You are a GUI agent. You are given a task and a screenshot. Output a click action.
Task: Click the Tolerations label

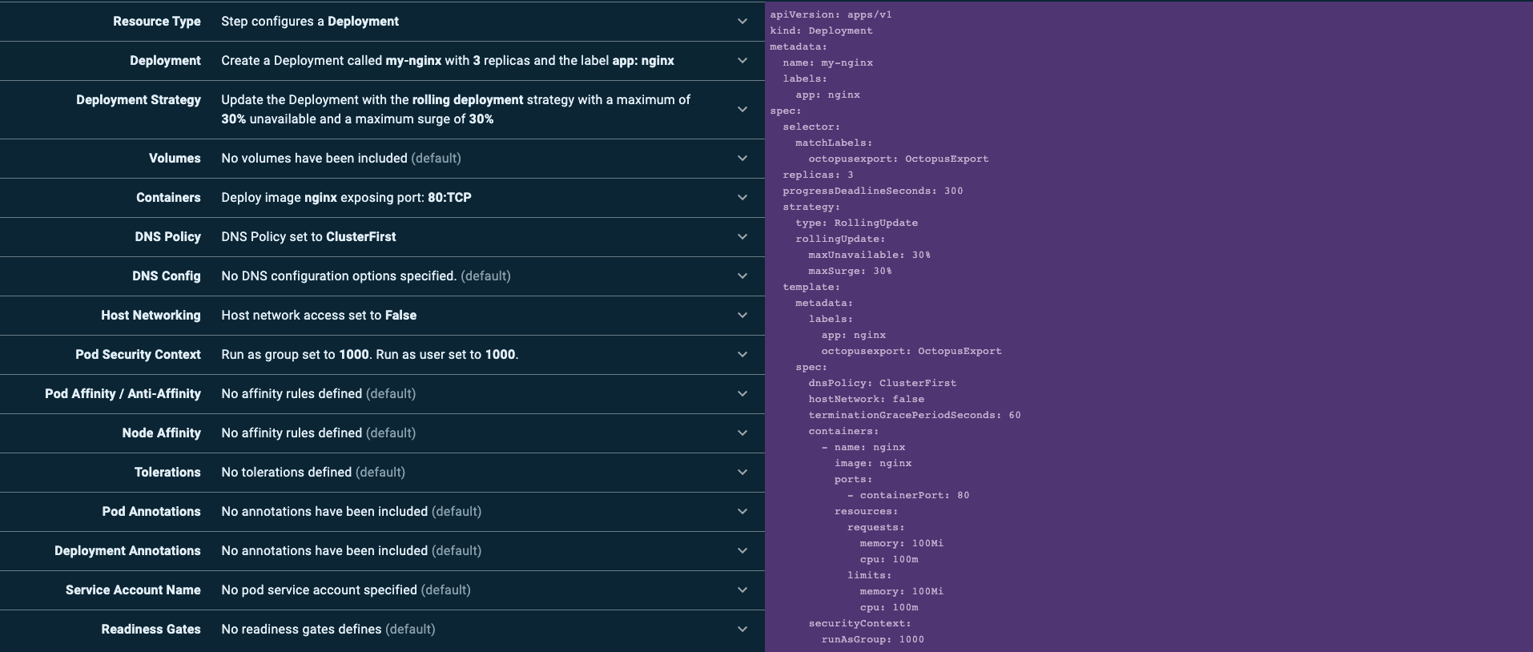coord(167,473)
